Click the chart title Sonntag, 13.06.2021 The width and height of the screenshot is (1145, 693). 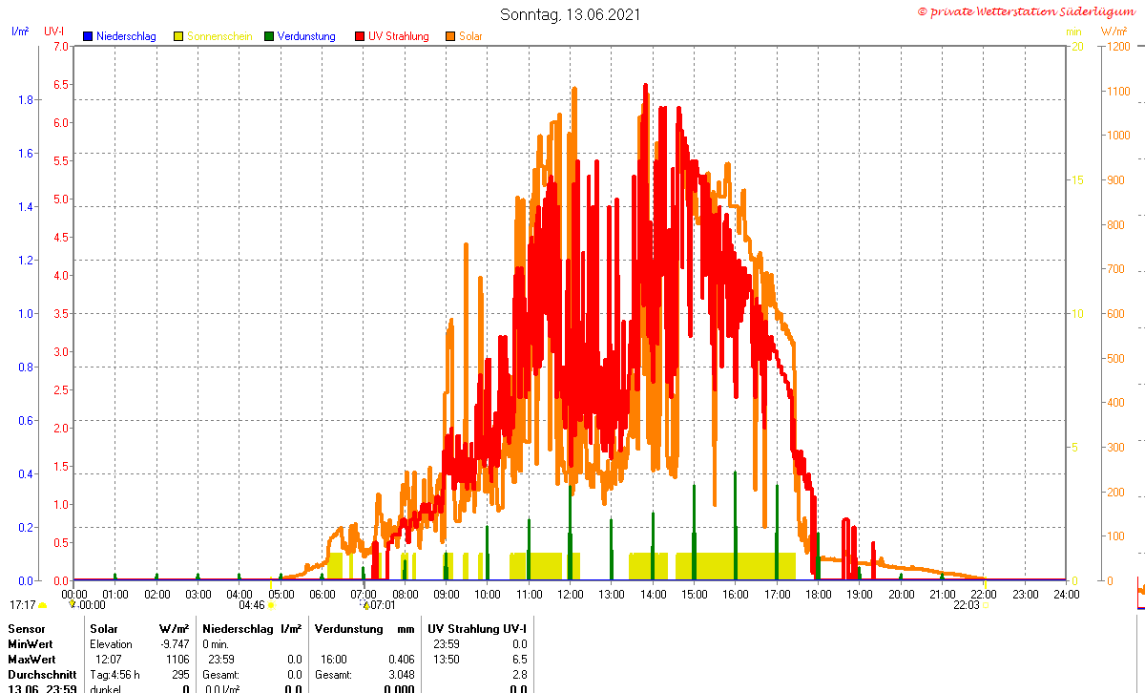click(571, 14)
